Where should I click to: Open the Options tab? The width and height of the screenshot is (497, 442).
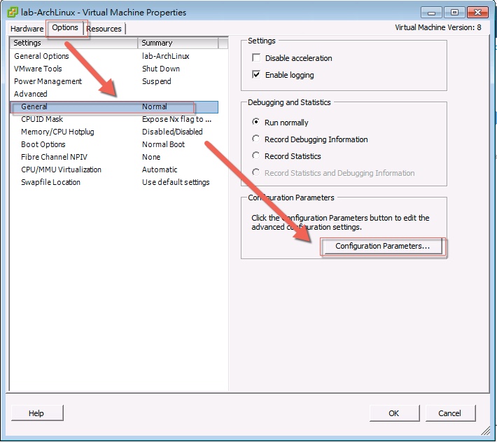(65, 28)
